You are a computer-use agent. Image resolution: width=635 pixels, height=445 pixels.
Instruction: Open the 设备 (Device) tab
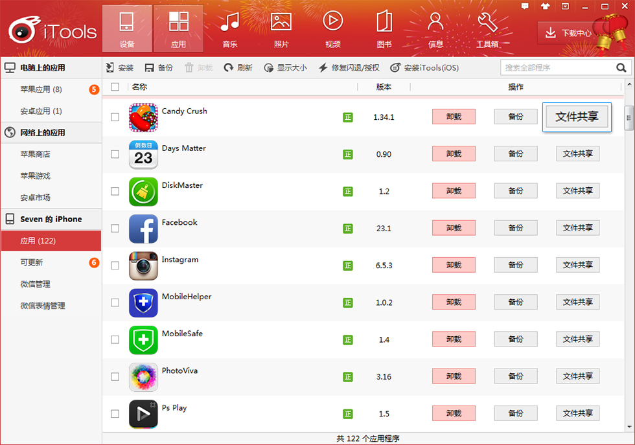pyautogui.click(x=127, y=29)
